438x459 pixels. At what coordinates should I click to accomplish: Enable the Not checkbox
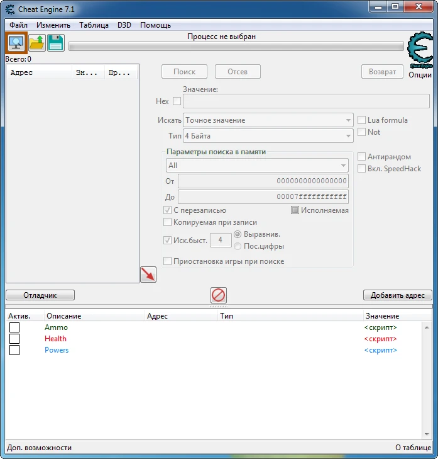click(x=362, y=132)
